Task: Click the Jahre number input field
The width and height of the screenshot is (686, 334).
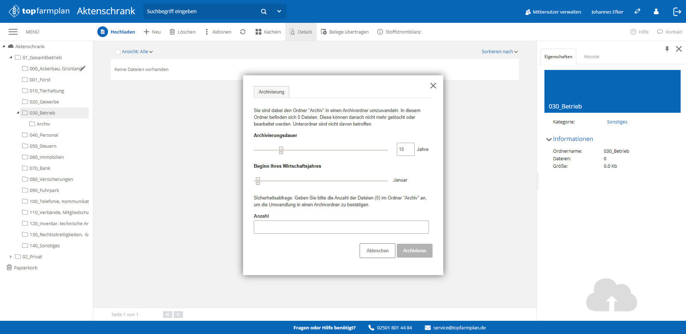Action: [405, 149]
